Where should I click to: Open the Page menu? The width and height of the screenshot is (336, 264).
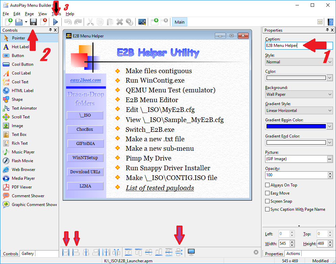[29, 14]
